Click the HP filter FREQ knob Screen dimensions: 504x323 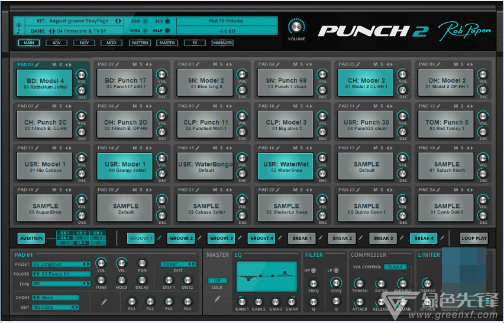tap(313, 283)
